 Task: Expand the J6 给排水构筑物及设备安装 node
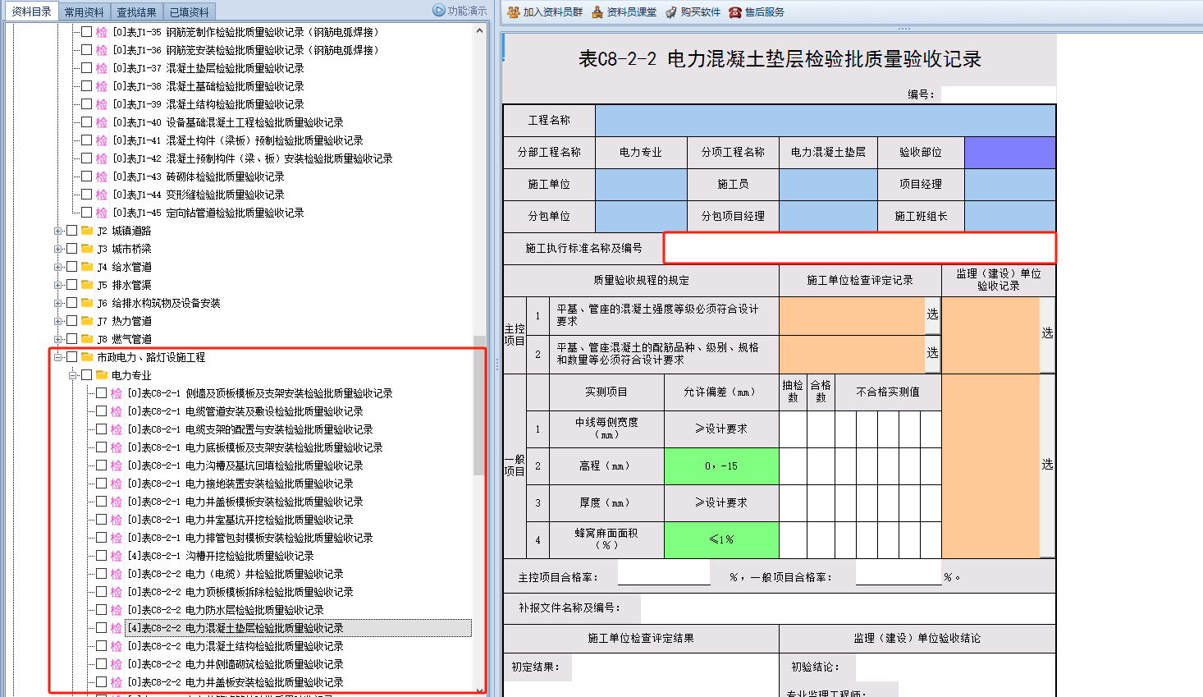click(x=58, y=303)
